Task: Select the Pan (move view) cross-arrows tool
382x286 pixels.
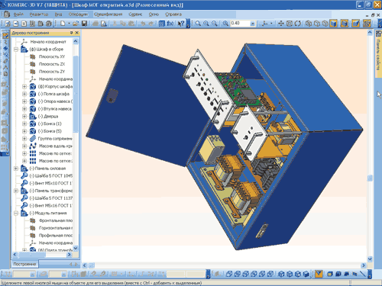Action: 281,24
